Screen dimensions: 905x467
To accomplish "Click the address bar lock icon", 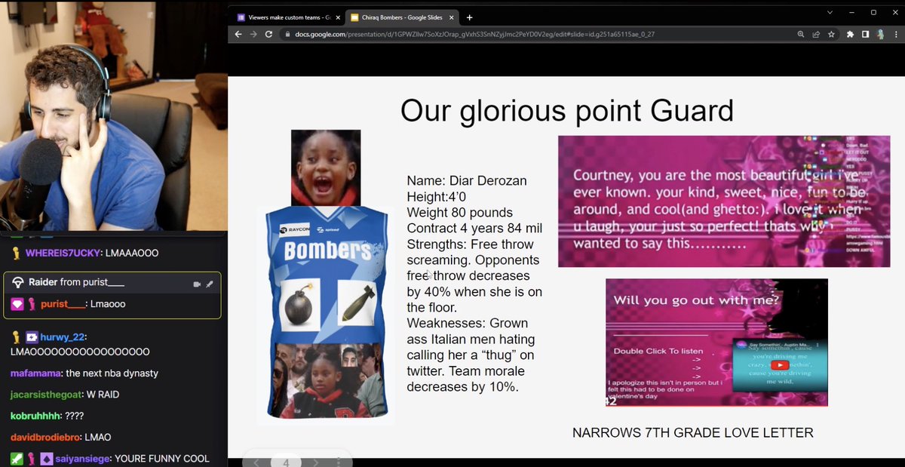I will [287, 35].
